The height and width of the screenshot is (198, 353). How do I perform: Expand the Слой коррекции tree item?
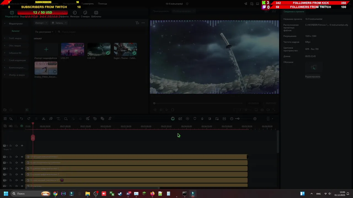5,60
